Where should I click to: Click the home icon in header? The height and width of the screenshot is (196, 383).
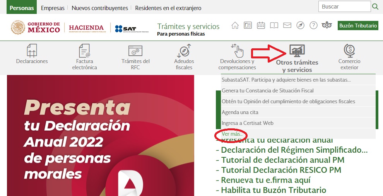pyautogui.click(x=235, y=26)
